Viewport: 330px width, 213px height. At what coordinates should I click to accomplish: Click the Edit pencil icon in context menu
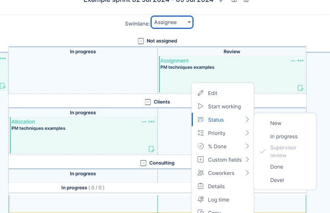coord(201,93)
